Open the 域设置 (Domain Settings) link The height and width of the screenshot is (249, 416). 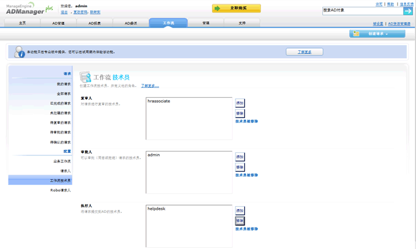pyautogui.click(x=378, y=24)
